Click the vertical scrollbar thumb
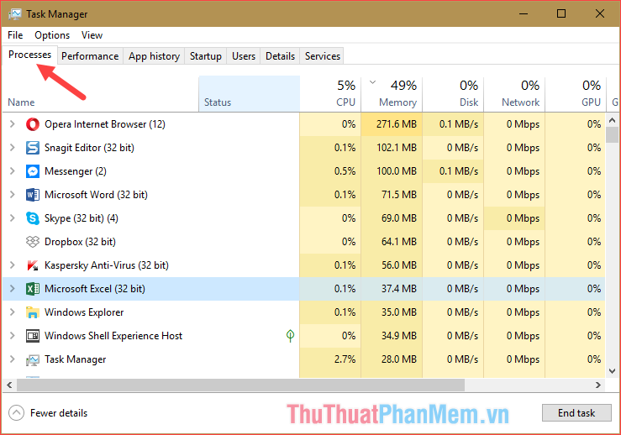 coord(612,134)
